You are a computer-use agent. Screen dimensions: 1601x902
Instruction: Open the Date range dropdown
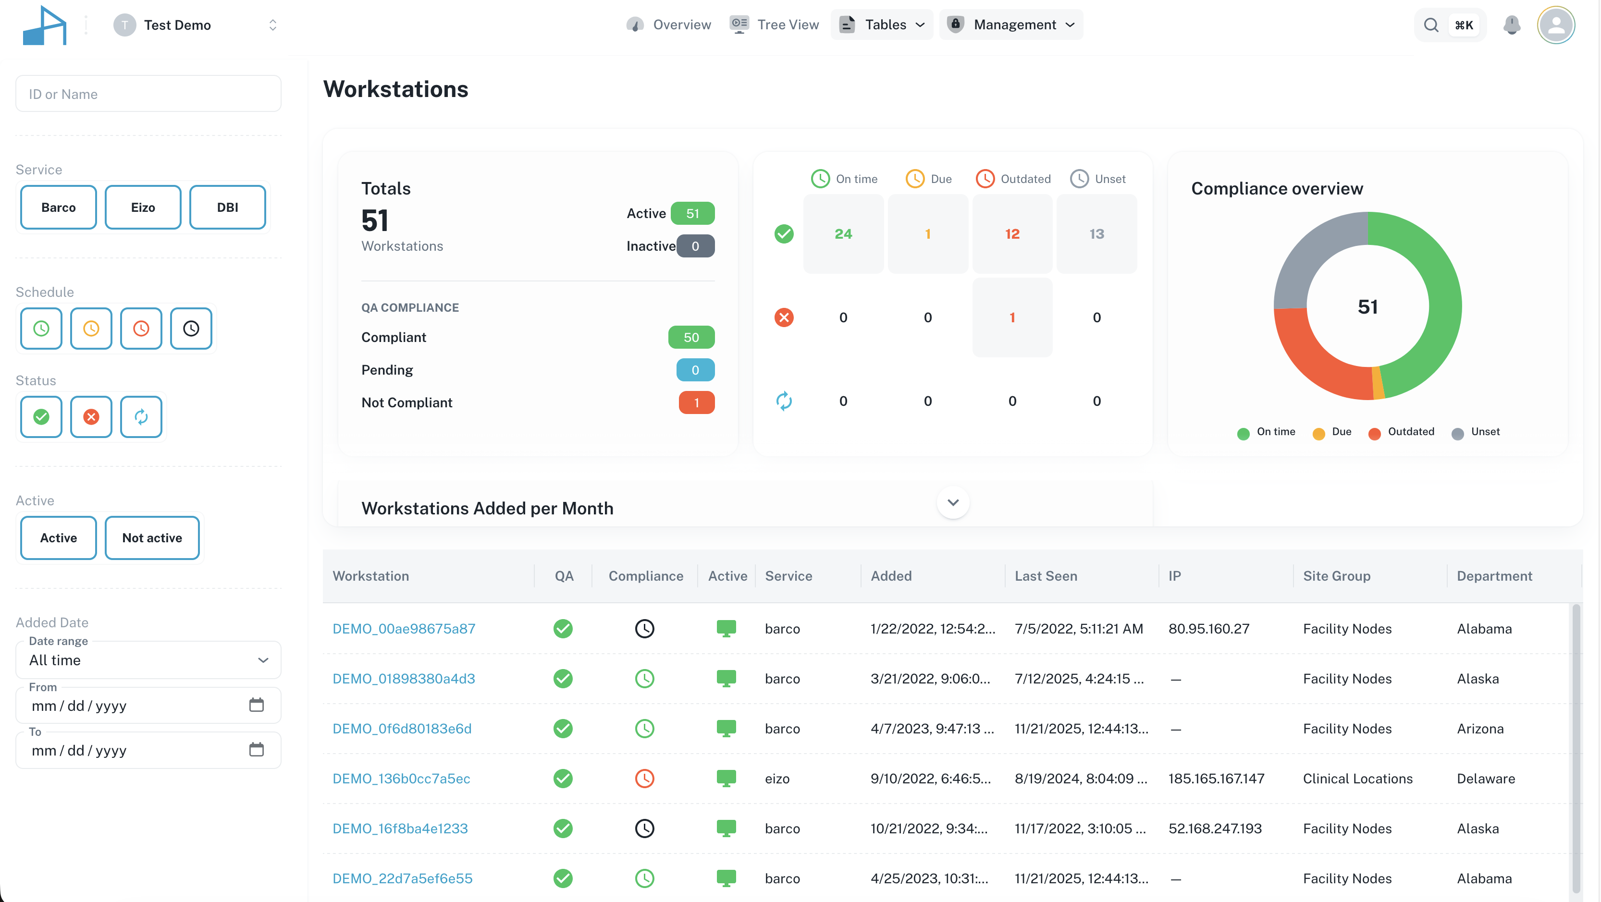tap(148, 660)
